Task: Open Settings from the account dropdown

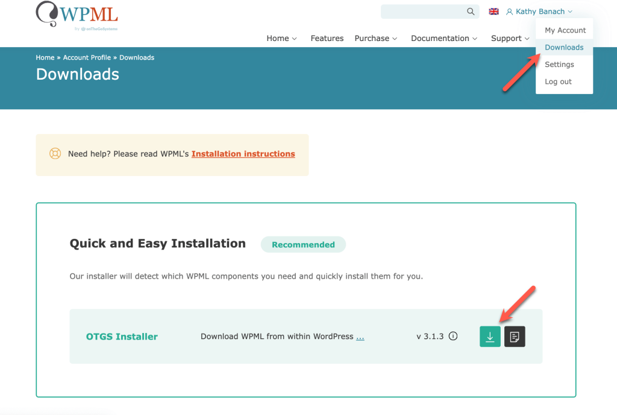Action: (559, 64)
